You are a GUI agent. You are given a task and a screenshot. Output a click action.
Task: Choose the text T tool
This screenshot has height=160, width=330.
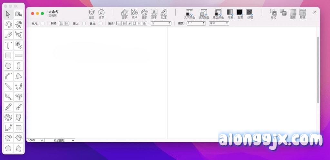8,45
